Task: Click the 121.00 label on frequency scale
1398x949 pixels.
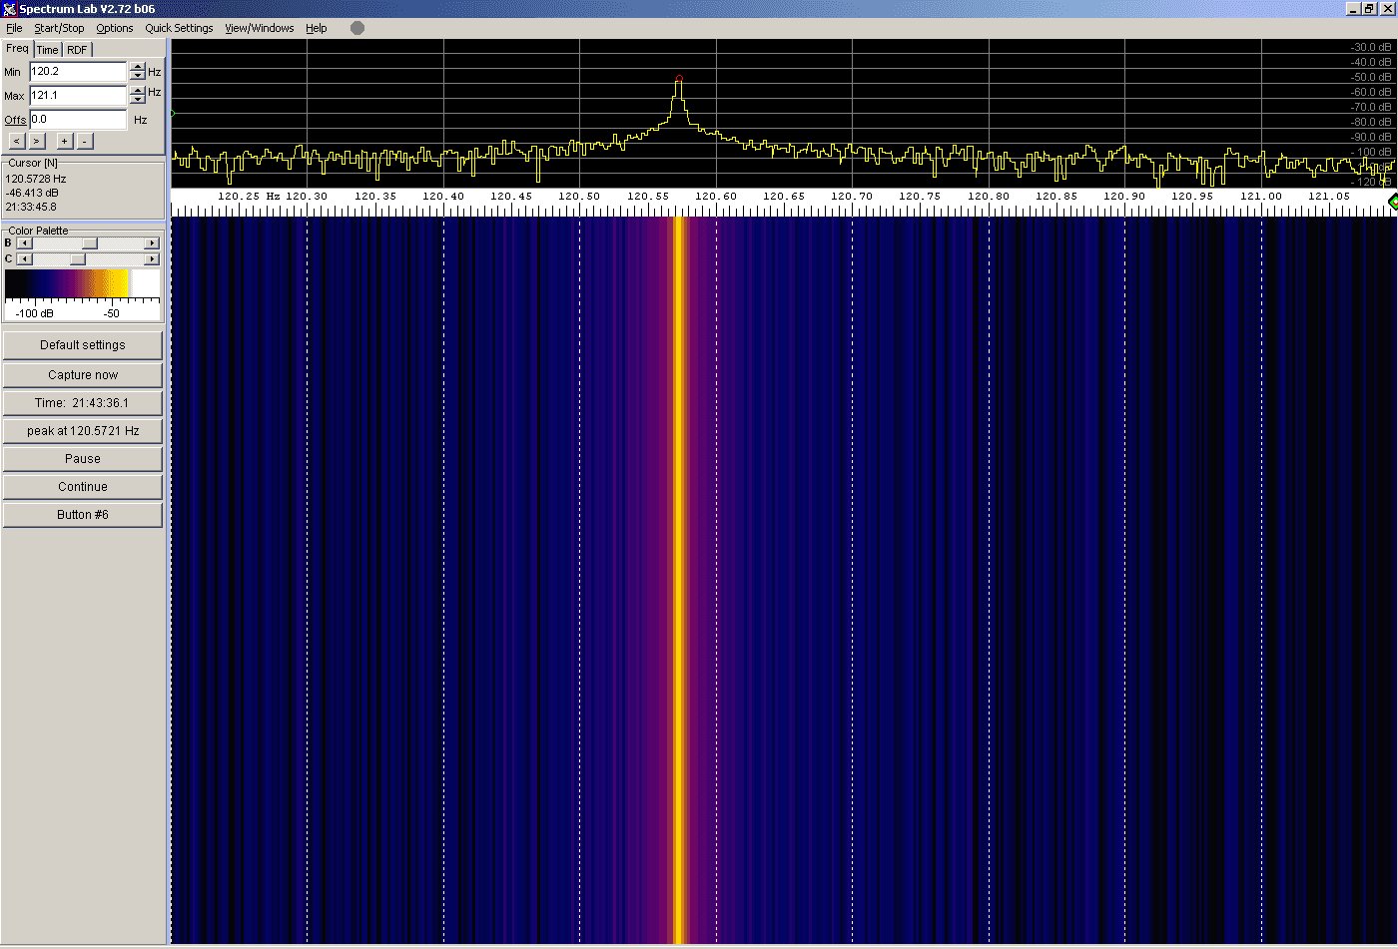Action: tap(1261, 197)
